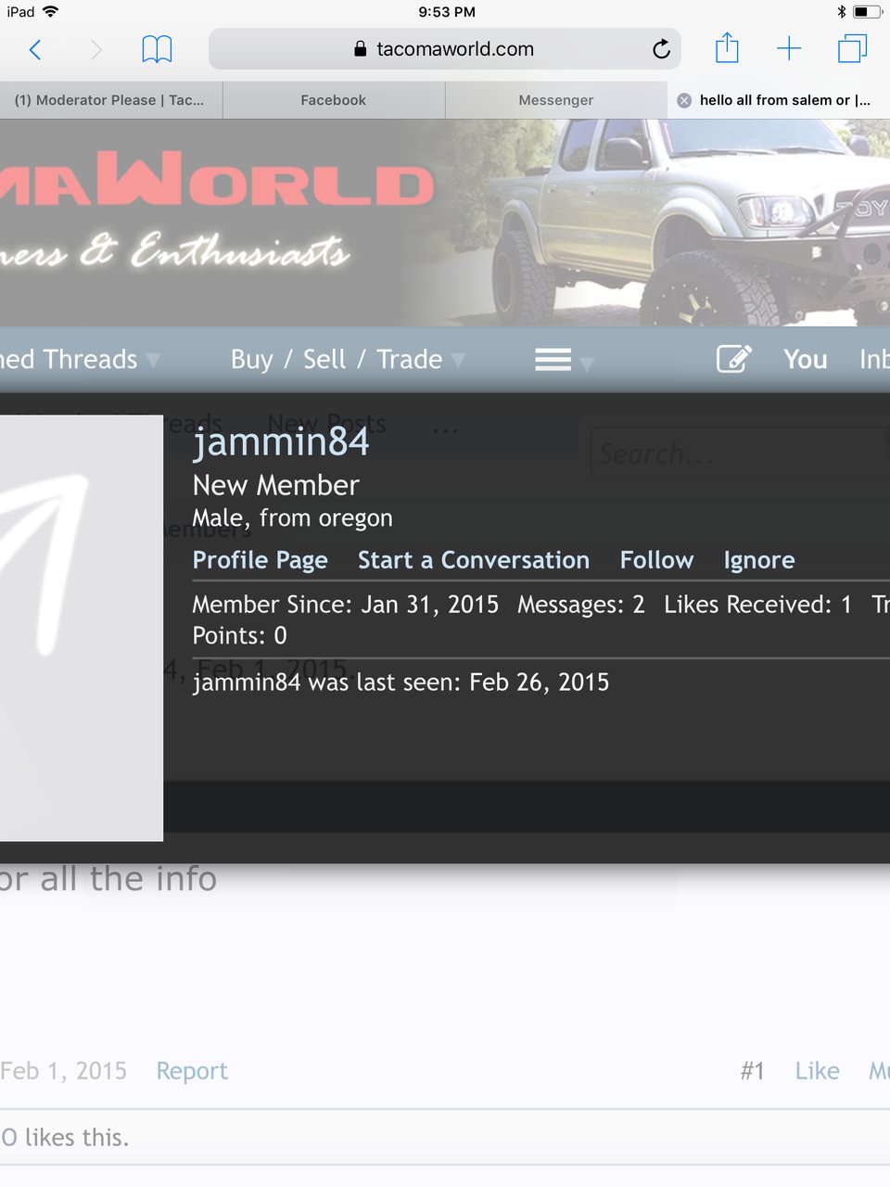Click the 'Member Since: Jan 31, 2015' text
890x1187 pixels.
click(345, 605)
